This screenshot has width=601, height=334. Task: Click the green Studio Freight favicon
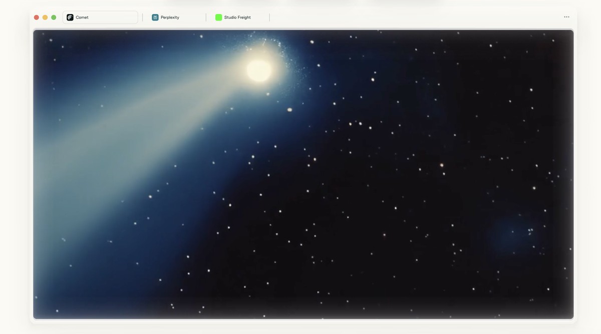click(219, 18)
